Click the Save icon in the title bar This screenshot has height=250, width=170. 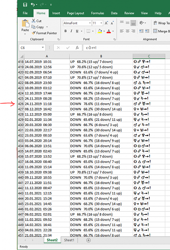tap(25, 5)
